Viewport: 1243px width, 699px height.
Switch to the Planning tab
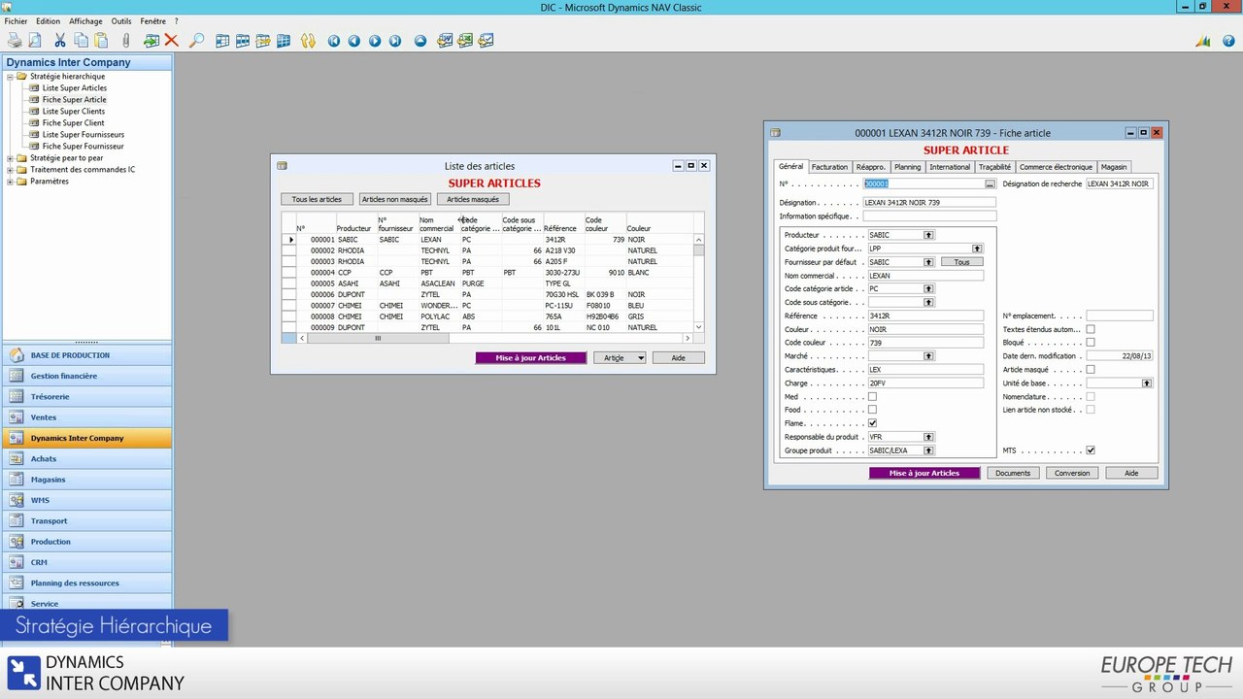907,167
